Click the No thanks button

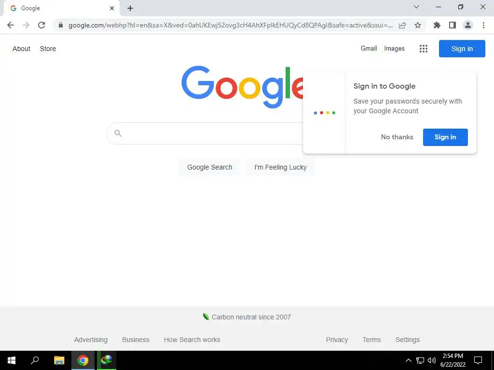(x=397, y=137)
